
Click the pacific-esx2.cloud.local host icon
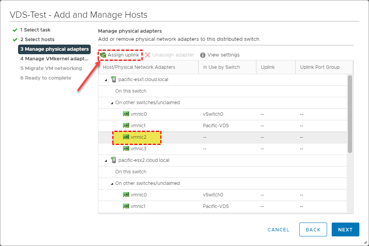[113, 160]
